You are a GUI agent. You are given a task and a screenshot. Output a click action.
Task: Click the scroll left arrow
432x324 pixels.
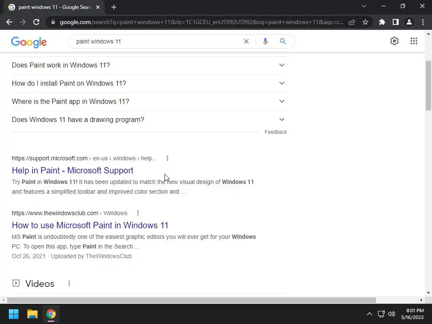tap(3, 300)
